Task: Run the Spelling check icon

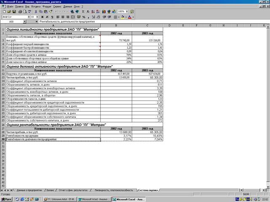Action: (x=29, y=11)
